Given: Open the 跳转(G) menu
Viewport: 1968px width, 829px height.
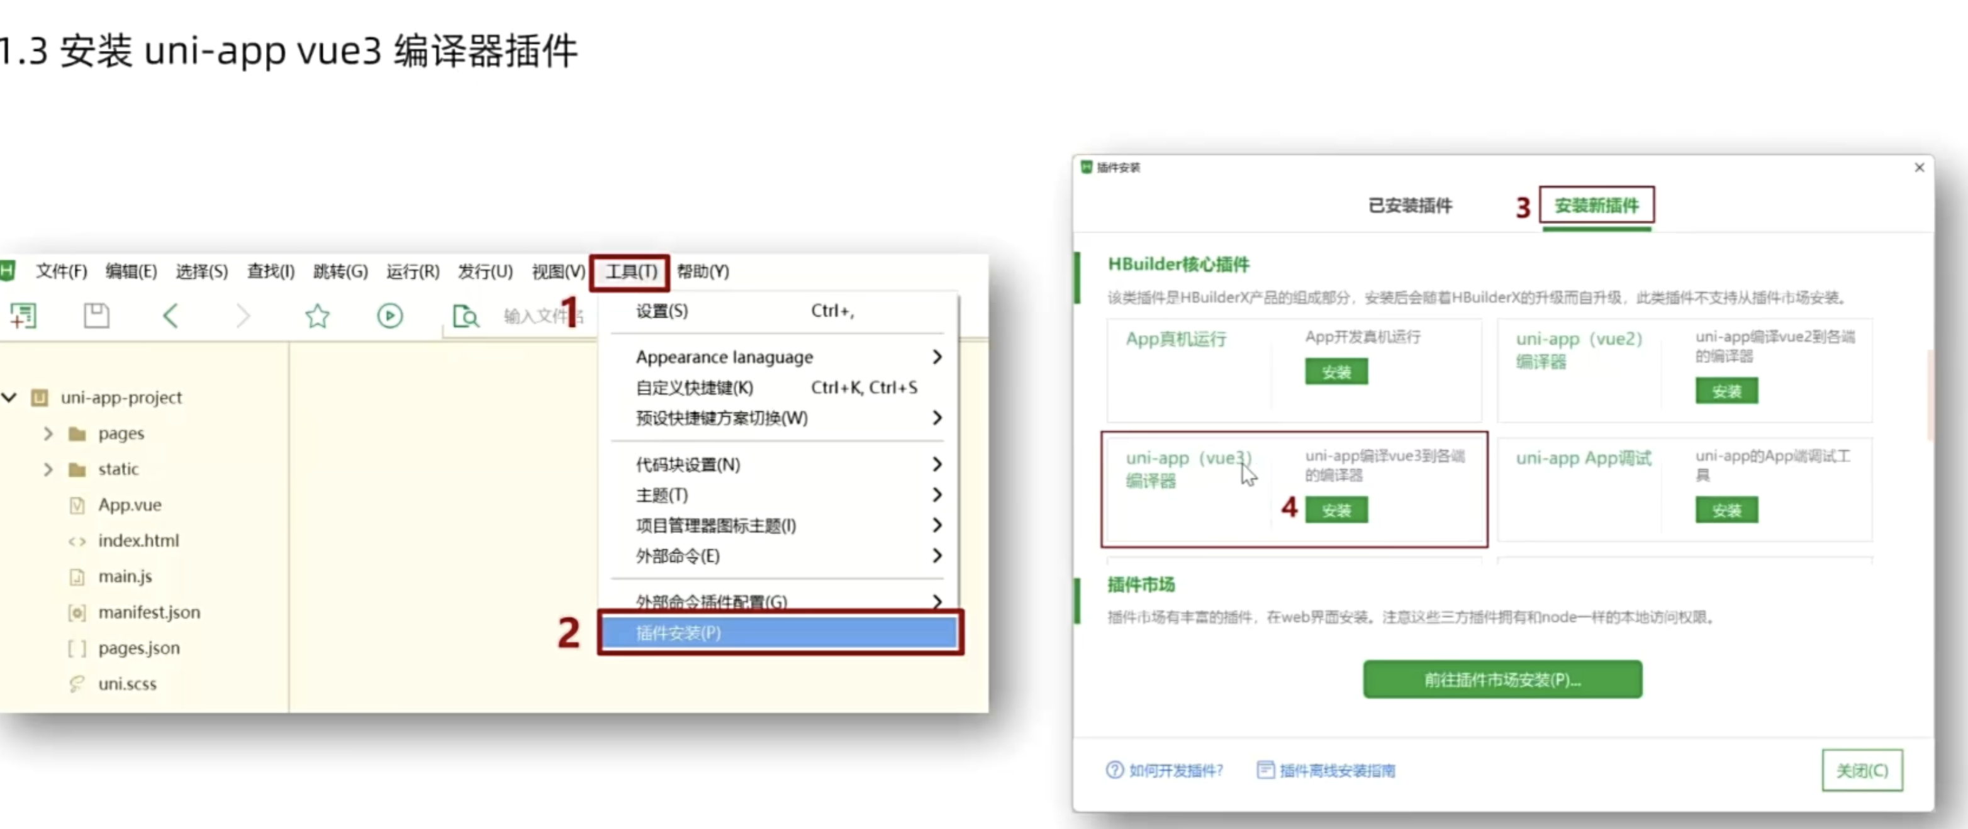Looking at the screenshot, I should (341, 271).
